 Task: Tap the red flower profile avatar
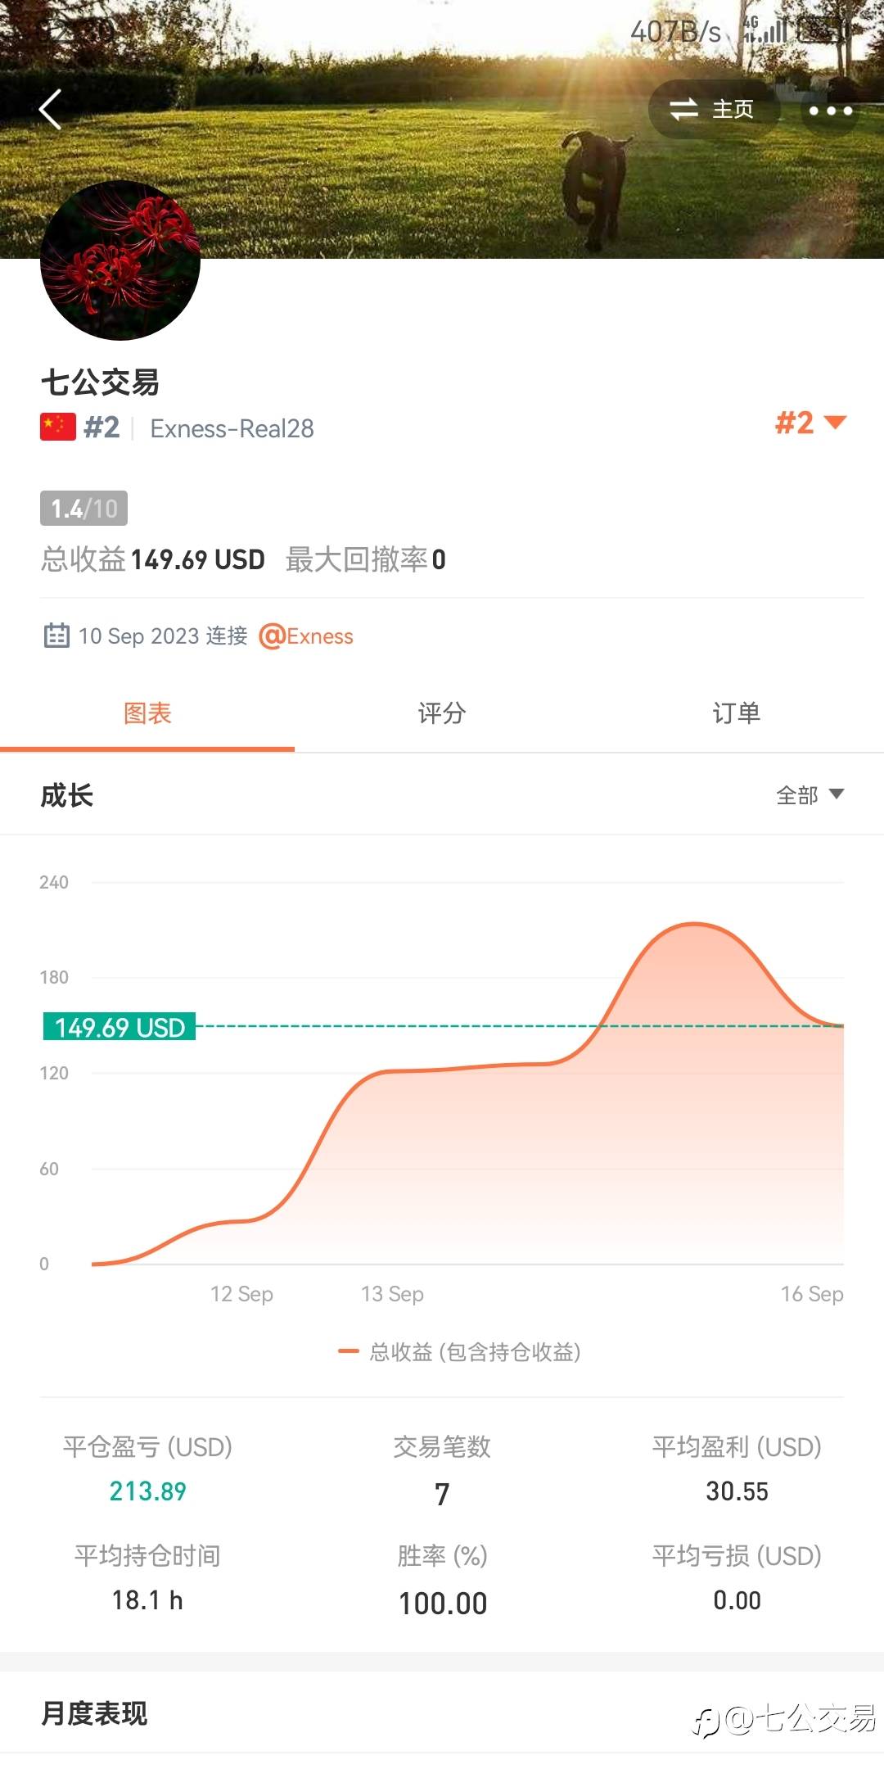(x=120, y=260)
